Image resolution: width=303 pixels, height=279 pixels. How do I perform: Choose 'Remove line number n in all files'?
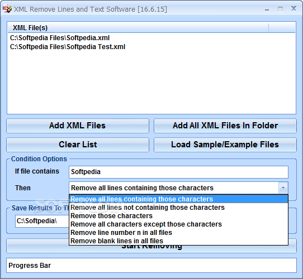click(178, 233)
